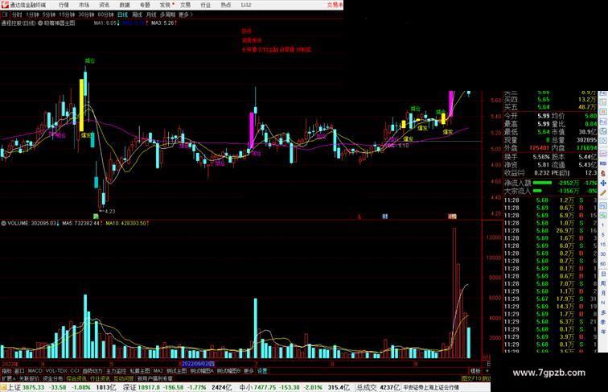Open the 行业 menu
This screenshot has width=608, height=392.
(x=206, y=5)
